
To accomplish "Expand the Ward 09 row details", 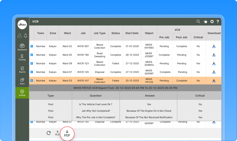I will (x=32, y=63).
